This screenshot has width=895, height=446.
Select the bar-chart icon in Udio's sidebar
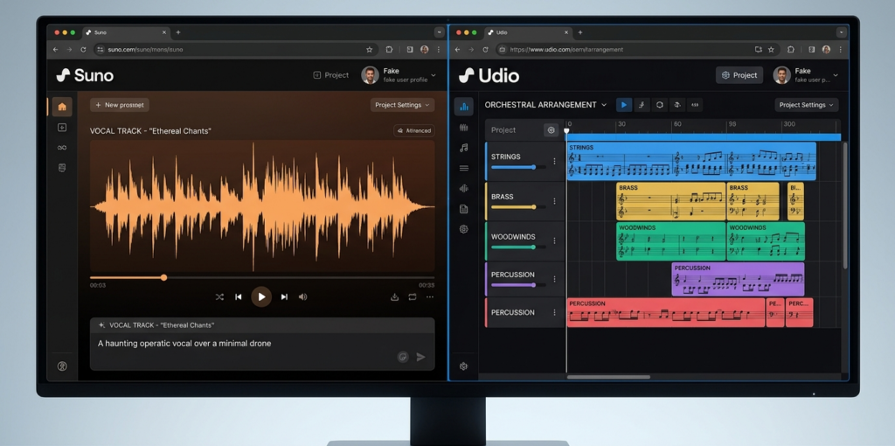click(x=464, y=107)
